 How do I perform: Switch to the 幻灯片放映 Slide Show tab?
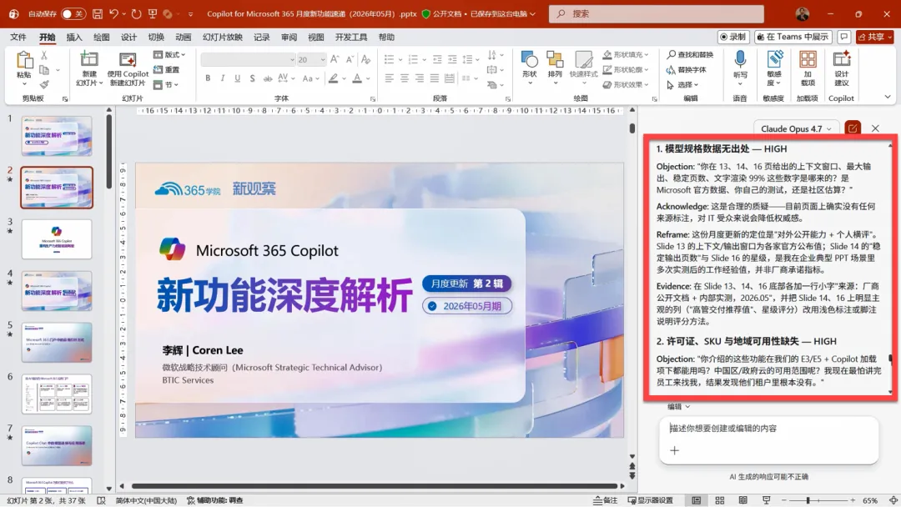(x=223, y=37)
